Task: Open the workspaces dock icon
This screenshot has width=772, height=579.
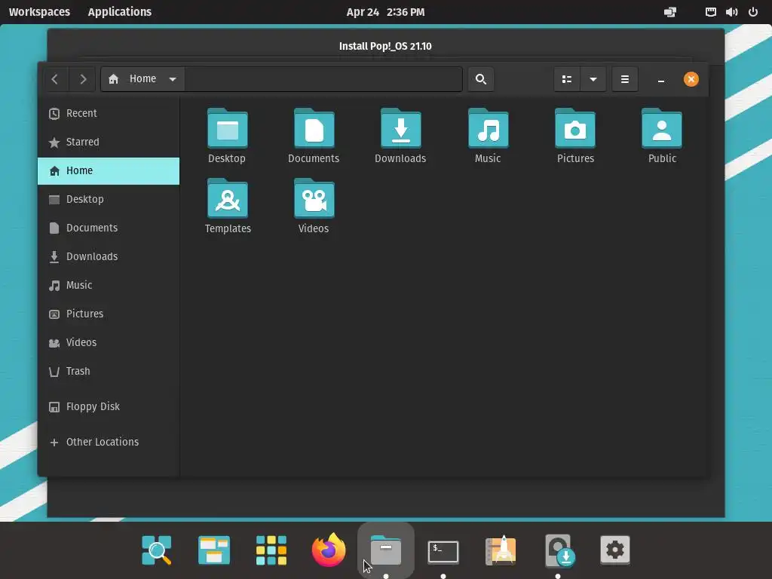Action: [214, 550]
